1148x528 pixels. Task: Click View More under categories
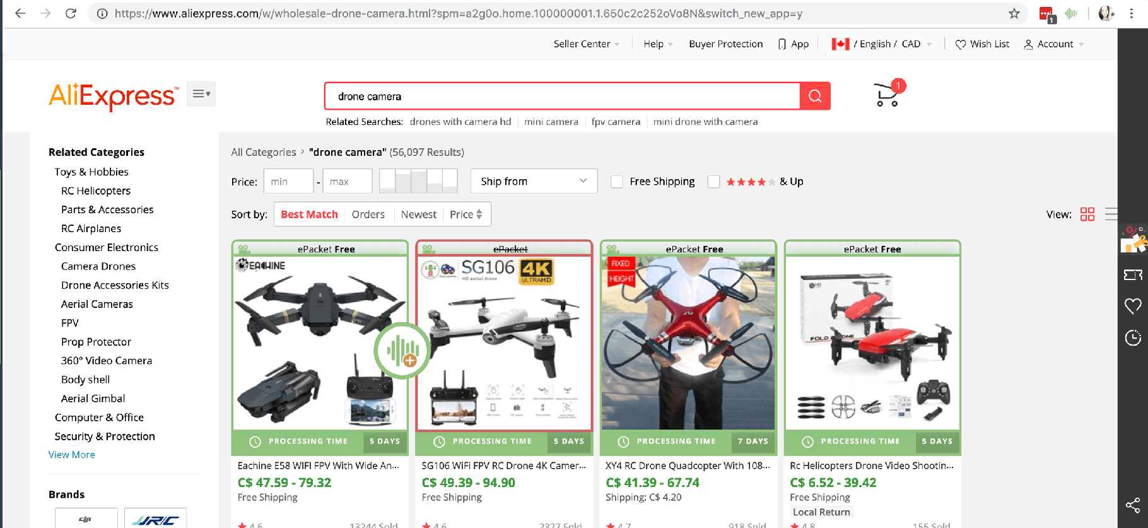point(72,455)
